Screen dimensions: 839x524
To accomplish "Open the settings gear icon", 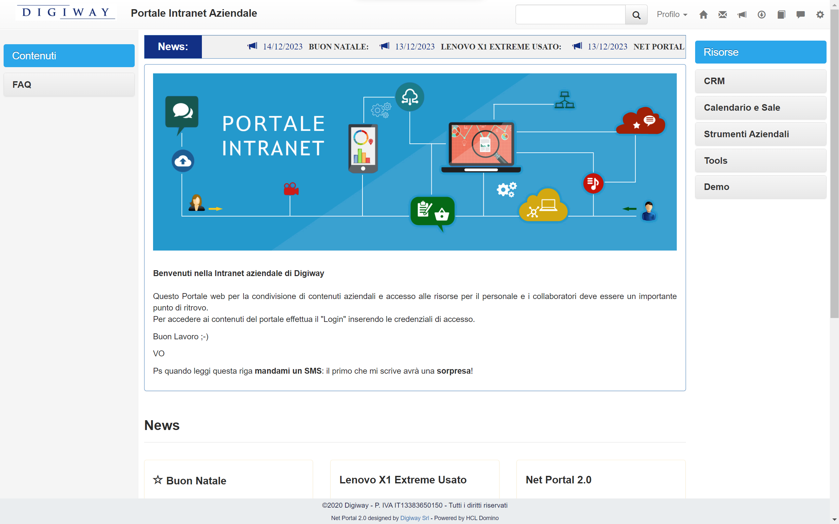I will coord(820,14).
